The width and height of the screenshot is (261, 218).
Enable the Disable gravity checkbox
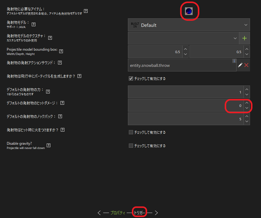131,146
